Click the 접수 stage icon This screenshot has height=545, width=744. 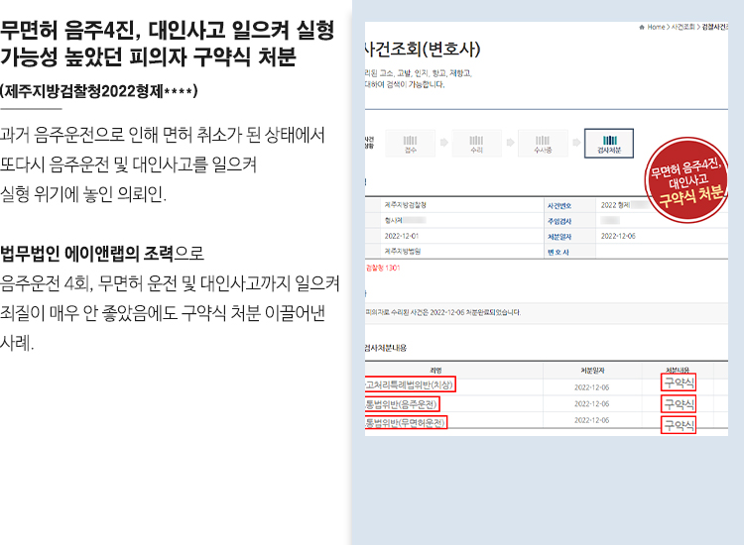click(x=411, y=145)
